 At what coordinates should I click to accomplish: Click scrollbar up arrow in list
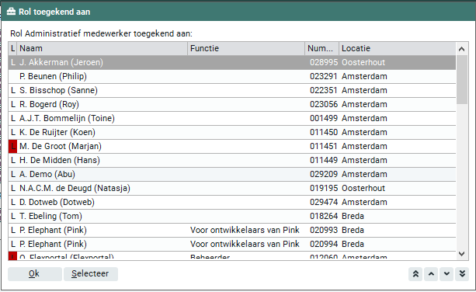(462, 49)
